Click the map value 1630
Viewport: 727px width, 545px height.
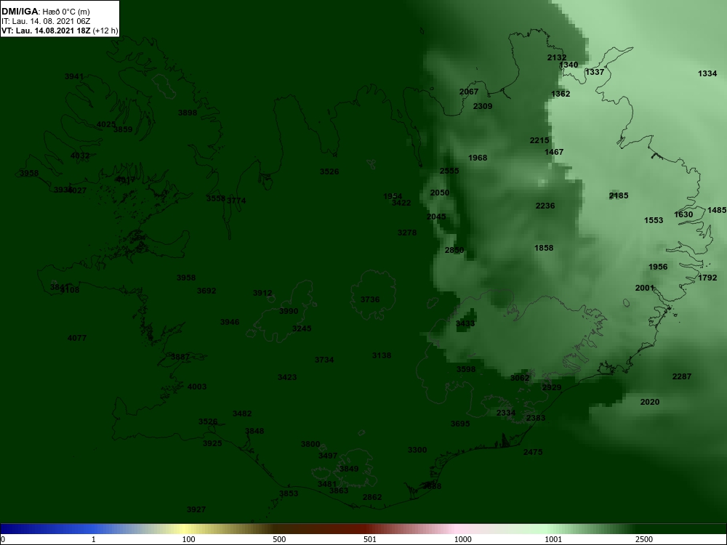(683, 214)
